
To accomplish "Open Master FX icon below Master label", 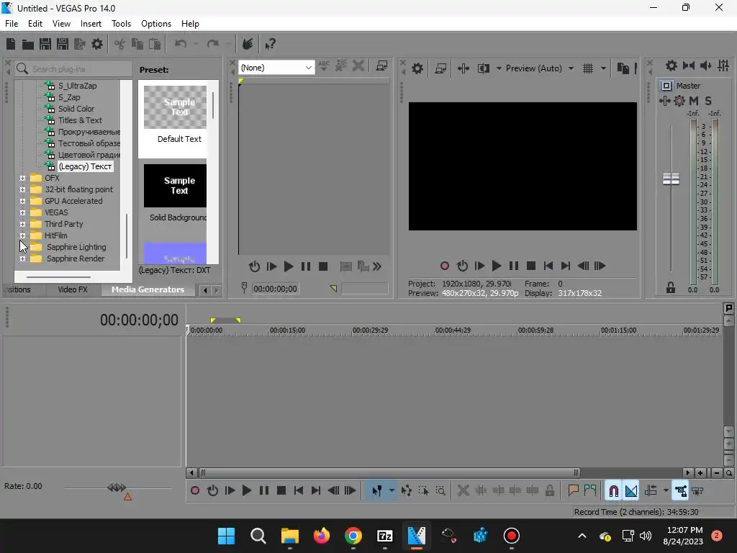I will tap(664, 101).
